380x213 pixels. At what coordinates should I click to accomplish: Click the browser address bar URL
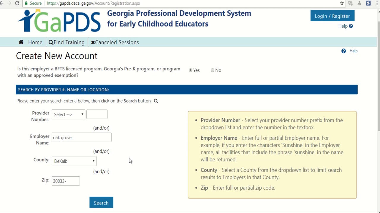coord(94,3)
